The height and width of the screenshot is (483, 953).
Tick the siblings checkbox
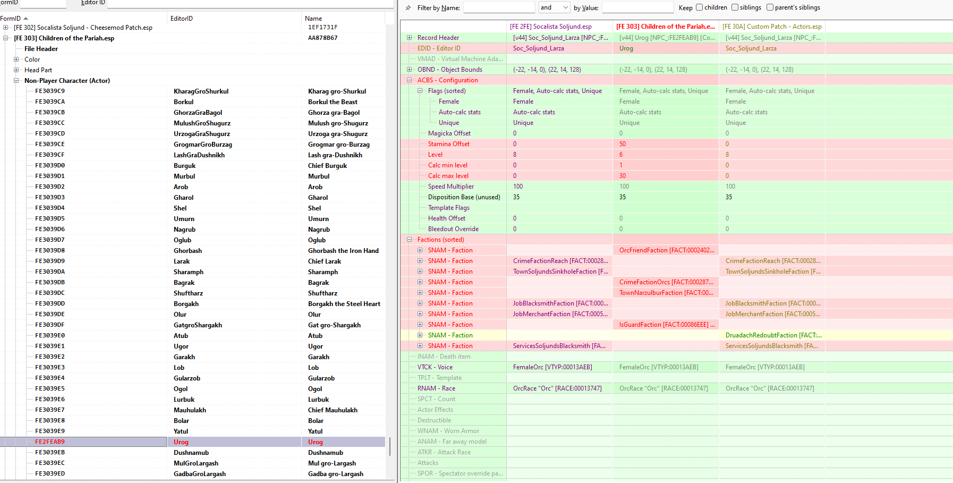735,7
